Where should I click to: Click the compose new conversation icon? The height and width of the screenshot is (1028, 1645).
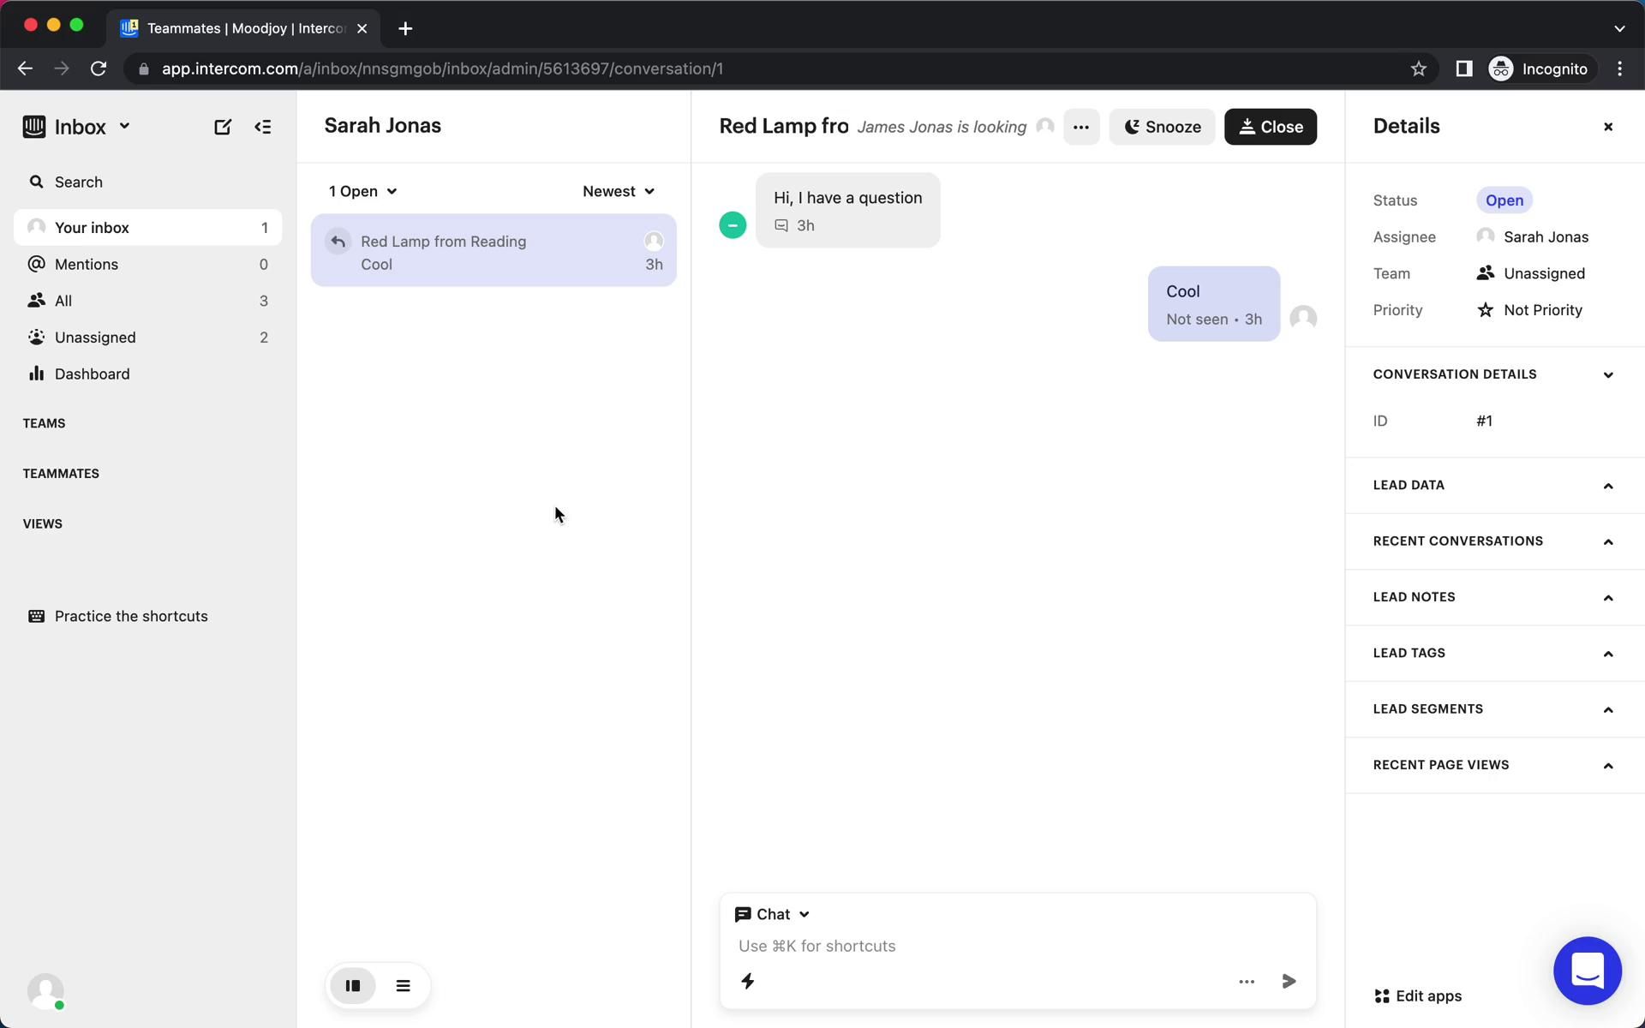[x=222, y=127]
